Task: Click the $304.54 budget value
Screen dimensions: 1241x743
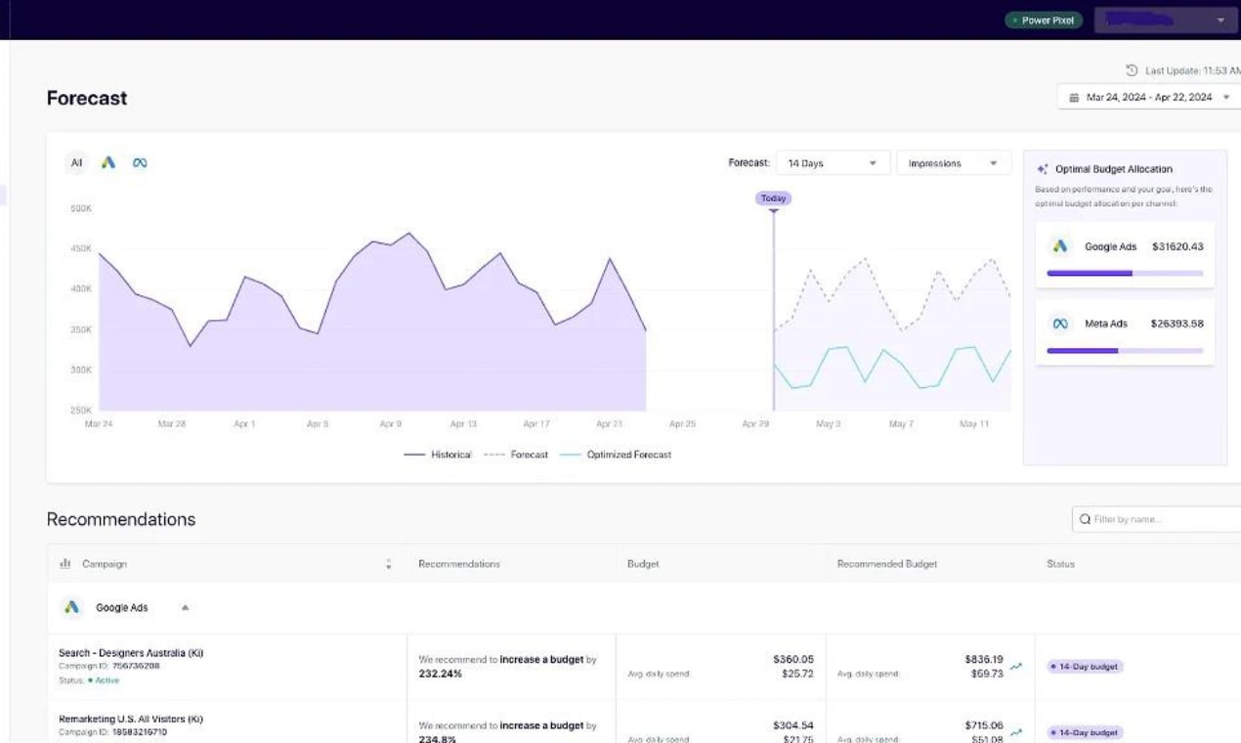Action: pos(793,725)
